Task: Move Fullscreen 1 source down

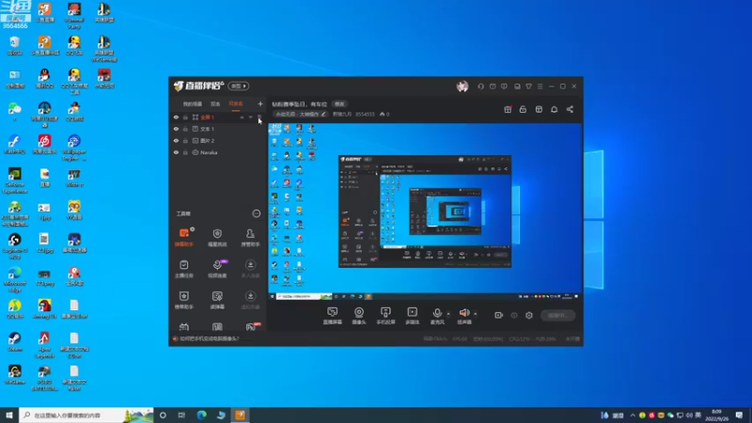Action: click(250, 117)
